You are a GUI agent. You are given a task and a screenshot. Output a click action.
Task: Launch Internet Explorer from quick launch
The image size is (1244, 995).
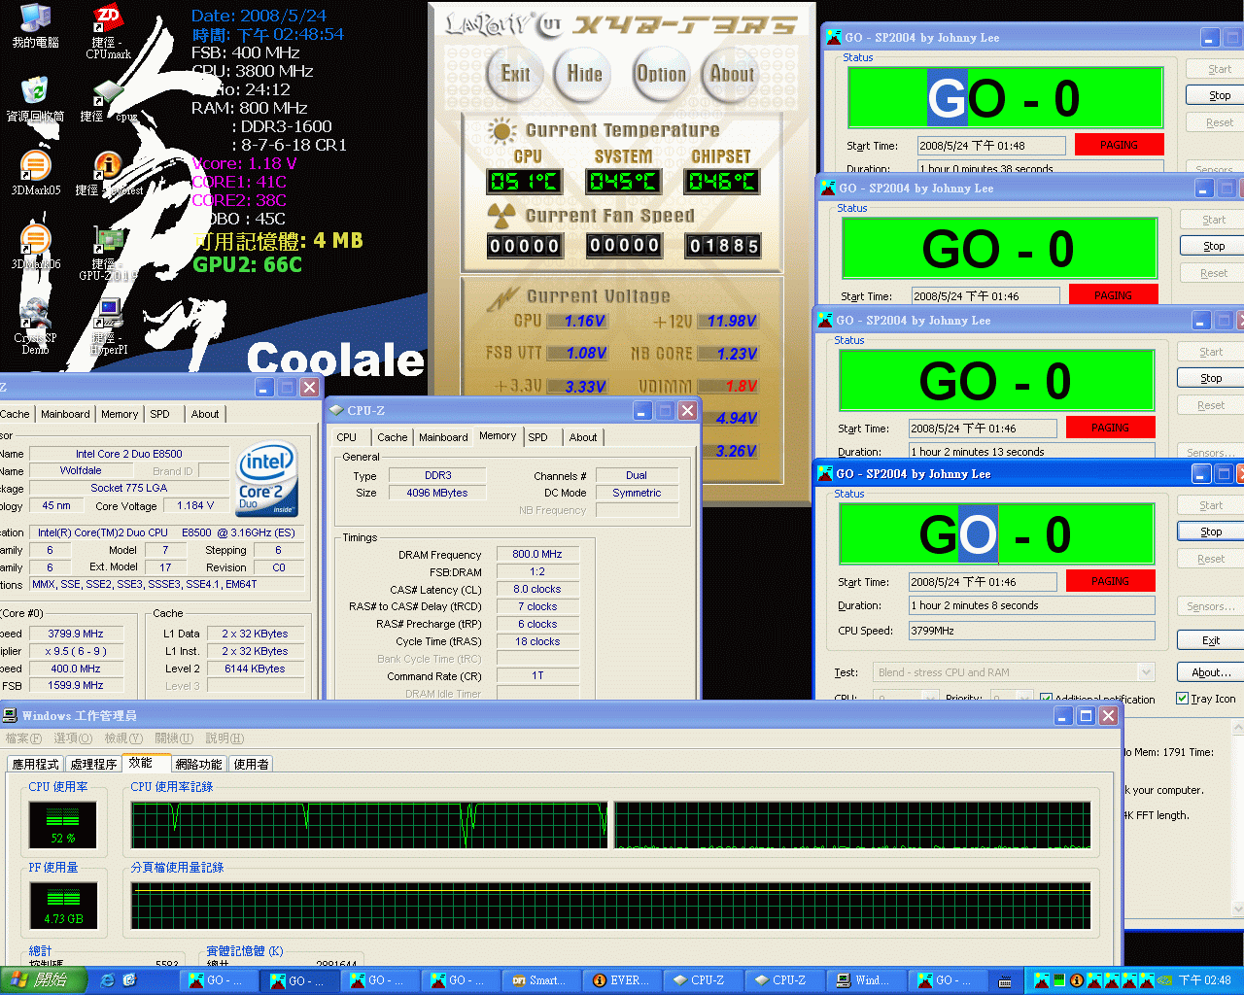pyautogui.click(x=108, y=980)
